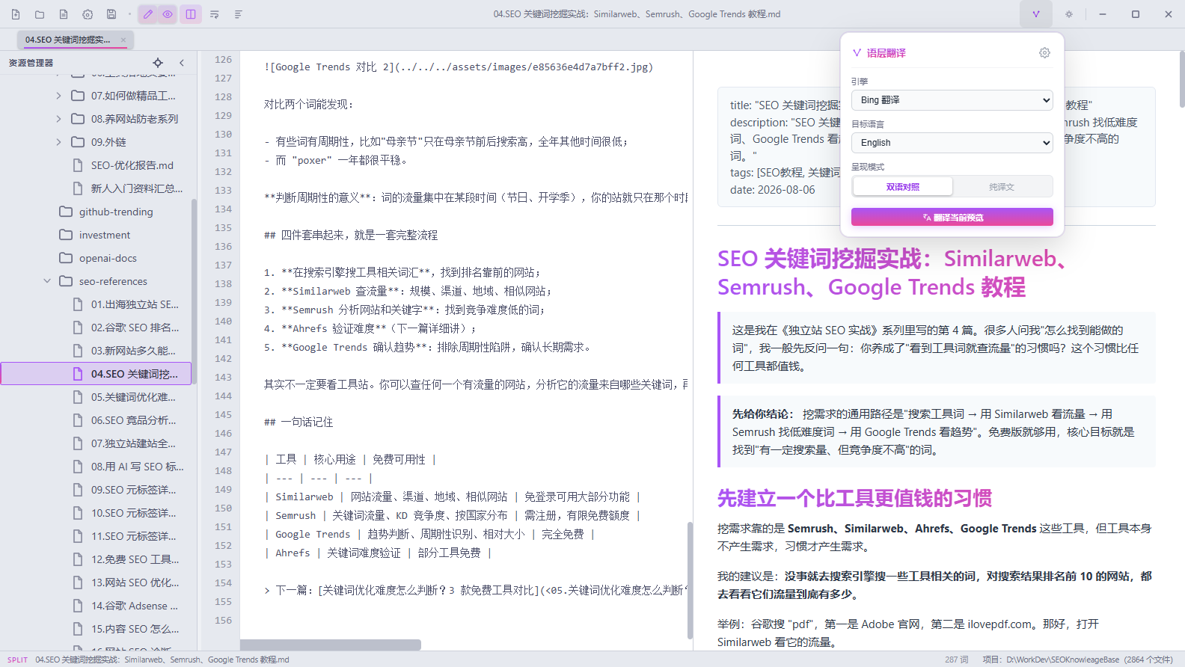Viewport: 1185px width, 667px height.
Task: Locate current file with the crosshair icon
Action: tap(158, 63)
